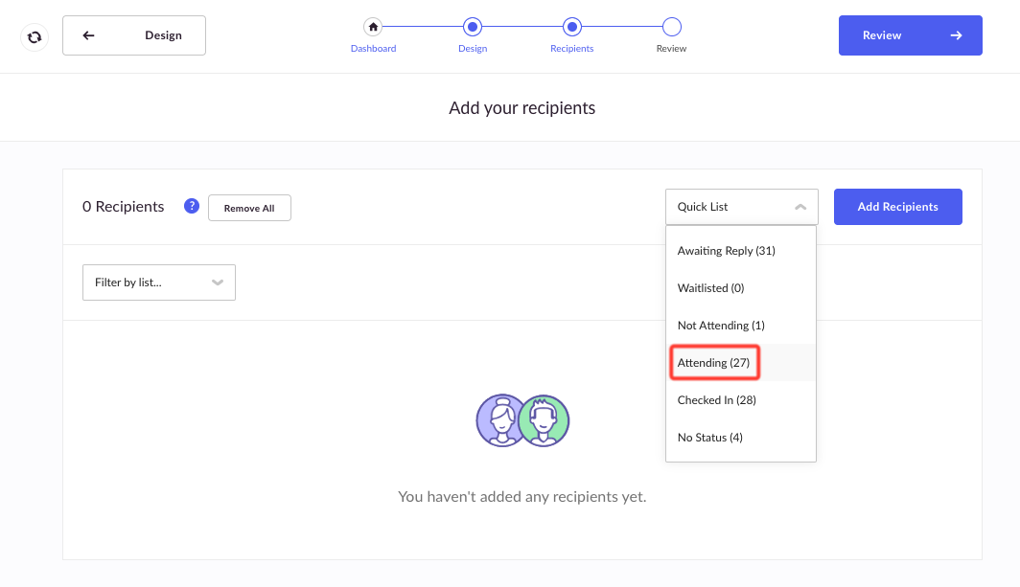Viewport: 1020px width, 587px height.
Task: Pick Checked In (28) from the list
Action: pos(741,400)
